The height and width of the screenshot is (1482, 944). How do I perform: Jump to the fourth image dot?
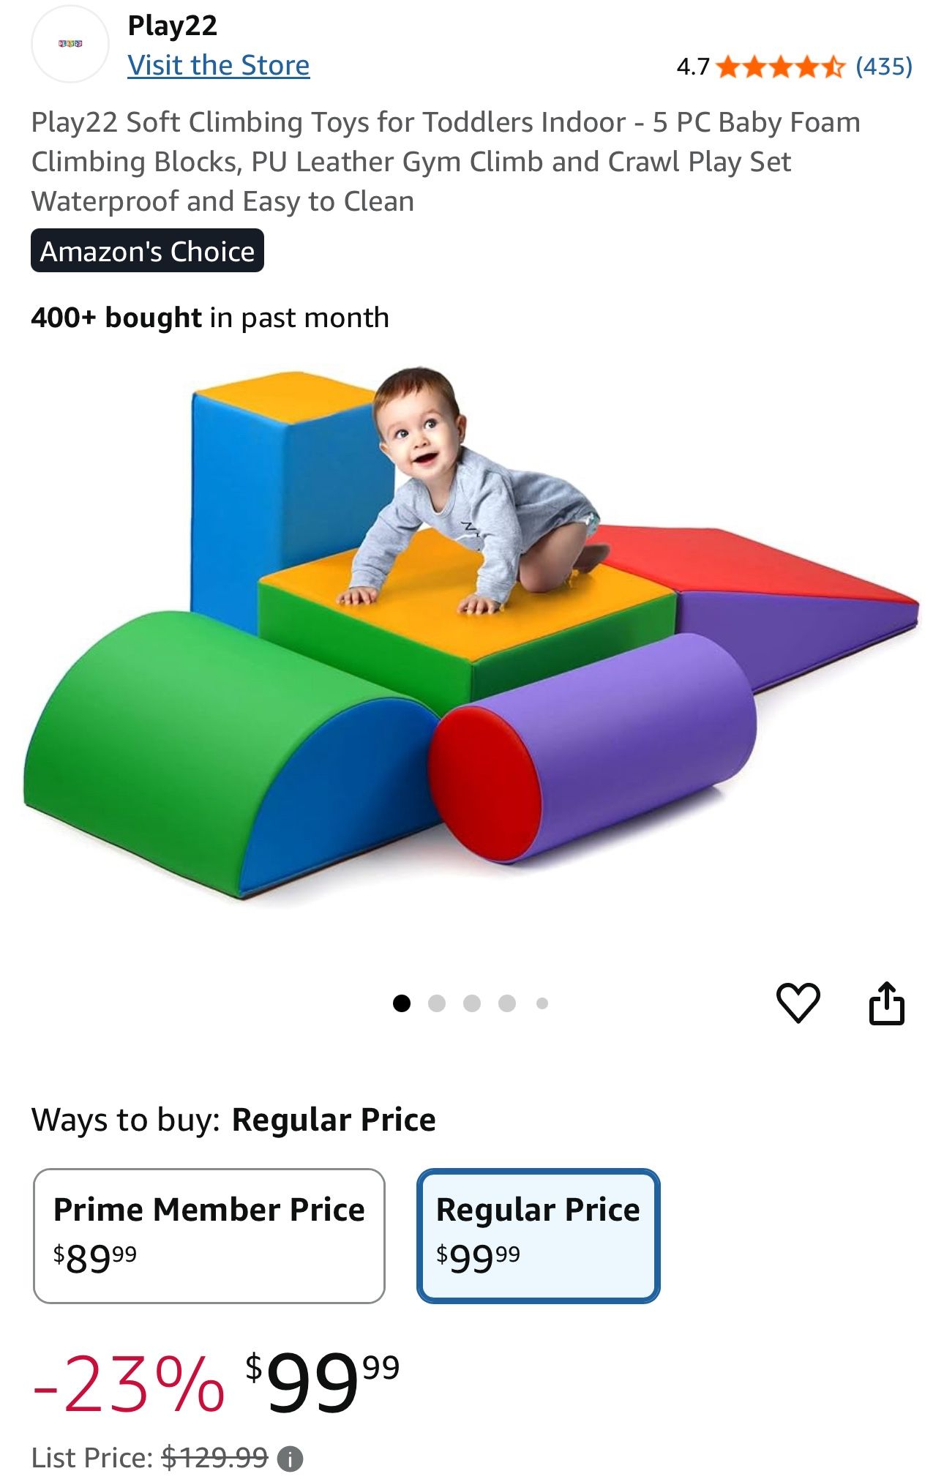507,1003
